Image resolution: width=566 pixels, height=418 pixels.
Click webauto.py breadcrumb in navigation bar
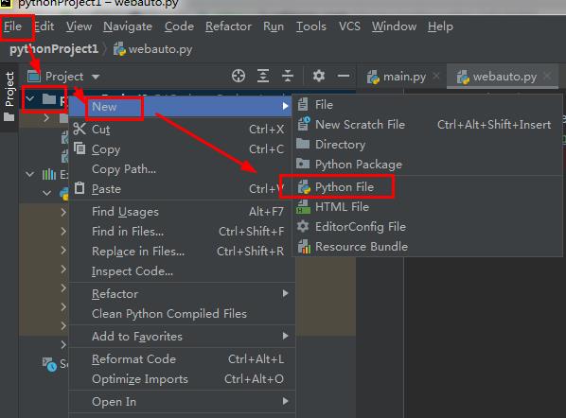(x=152, y=49)
